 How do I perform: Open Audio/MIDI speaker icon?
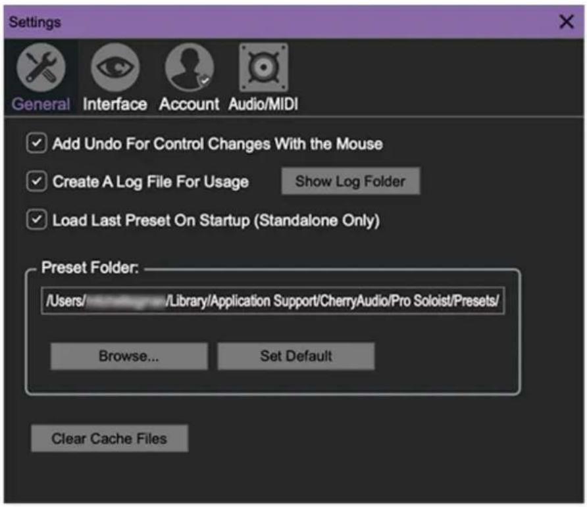(x=263, y=68)
